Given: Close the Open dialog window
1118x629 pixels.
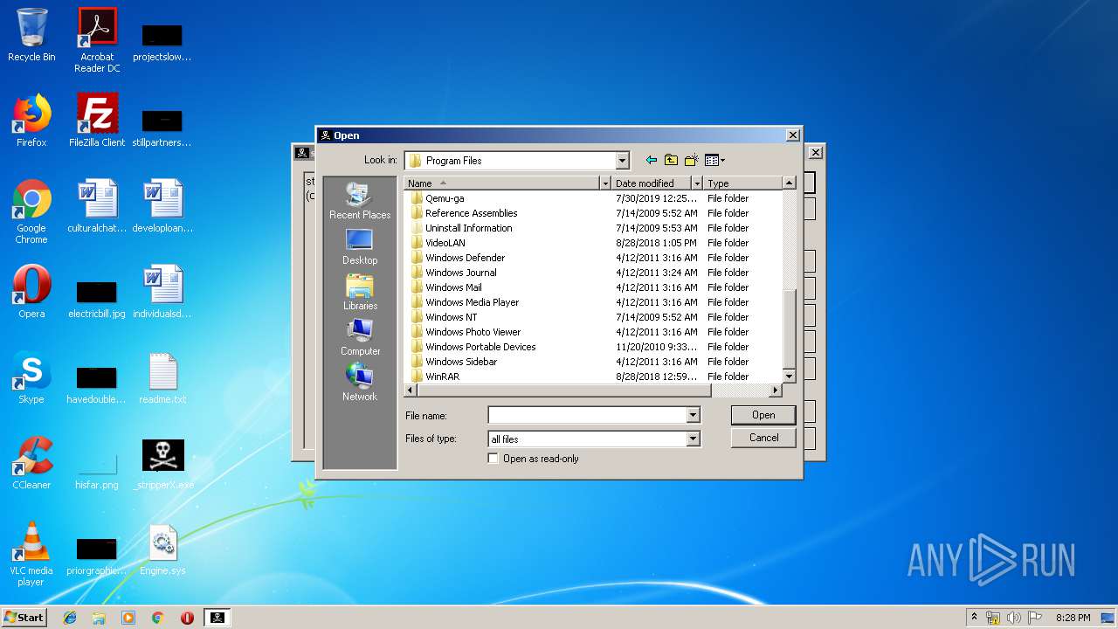Looking at the screenshot, I should 792,135.
